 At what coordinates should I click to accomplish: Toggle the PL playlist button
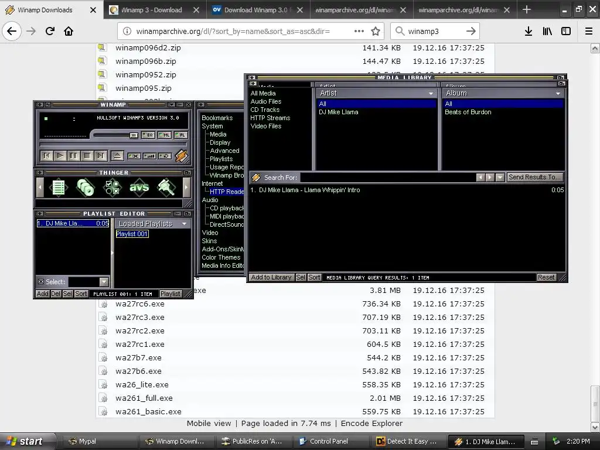point(181,135)
